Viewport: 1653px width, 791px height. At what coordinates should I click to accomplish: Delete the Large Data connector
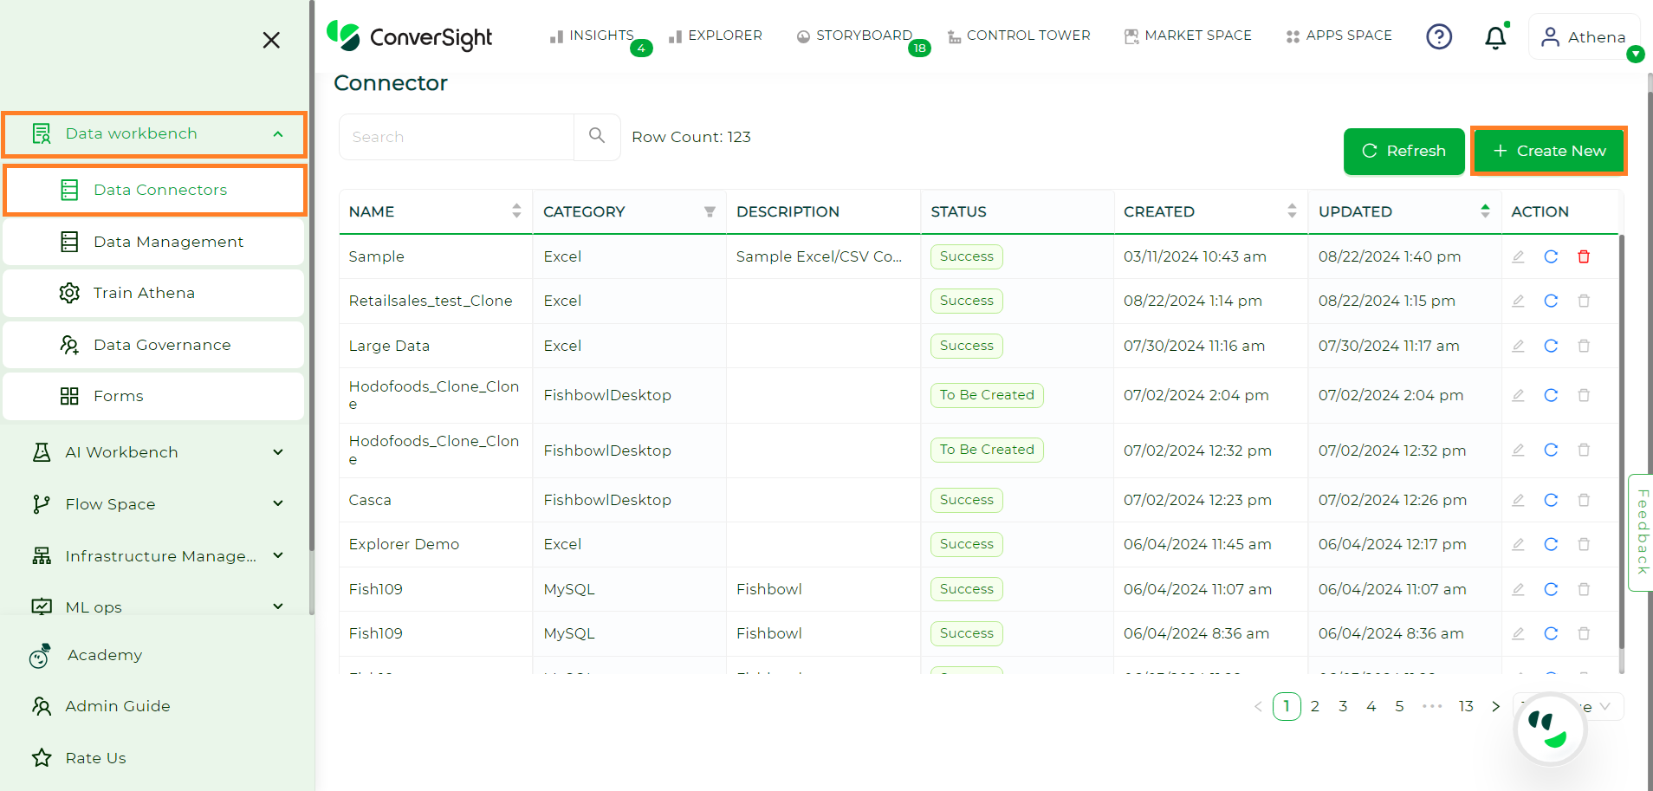coord(1584,346)
